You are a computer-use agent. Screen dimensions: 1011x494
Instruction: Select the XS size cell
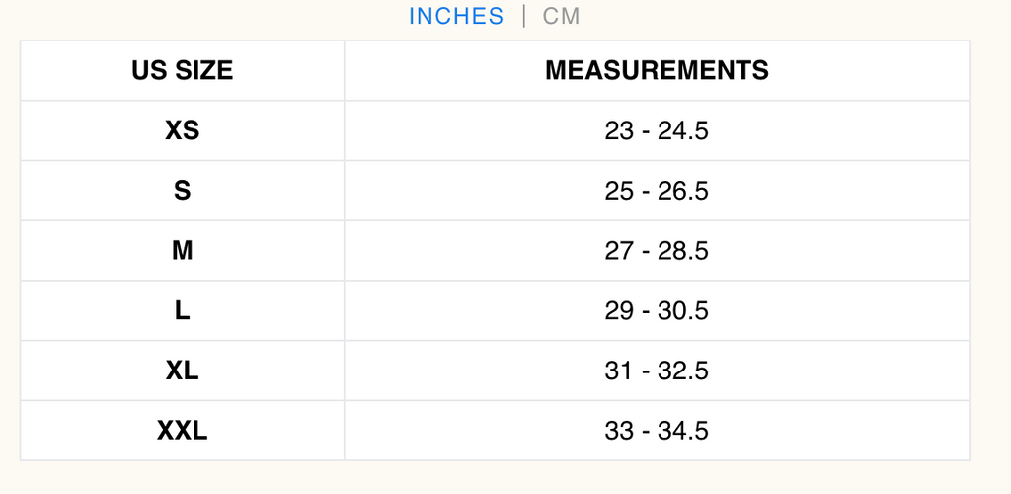tap(182, 130)
